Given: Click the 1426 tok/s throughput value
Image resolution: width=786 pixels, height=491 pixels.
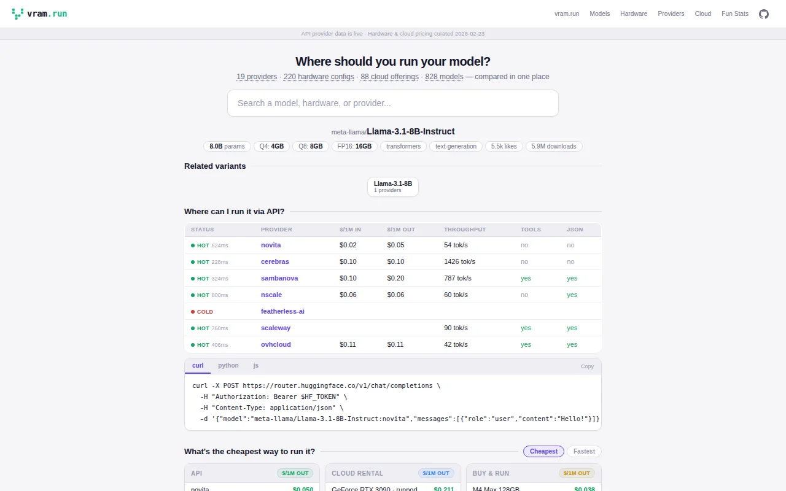Looking at the screenshot, I should 459,261.
